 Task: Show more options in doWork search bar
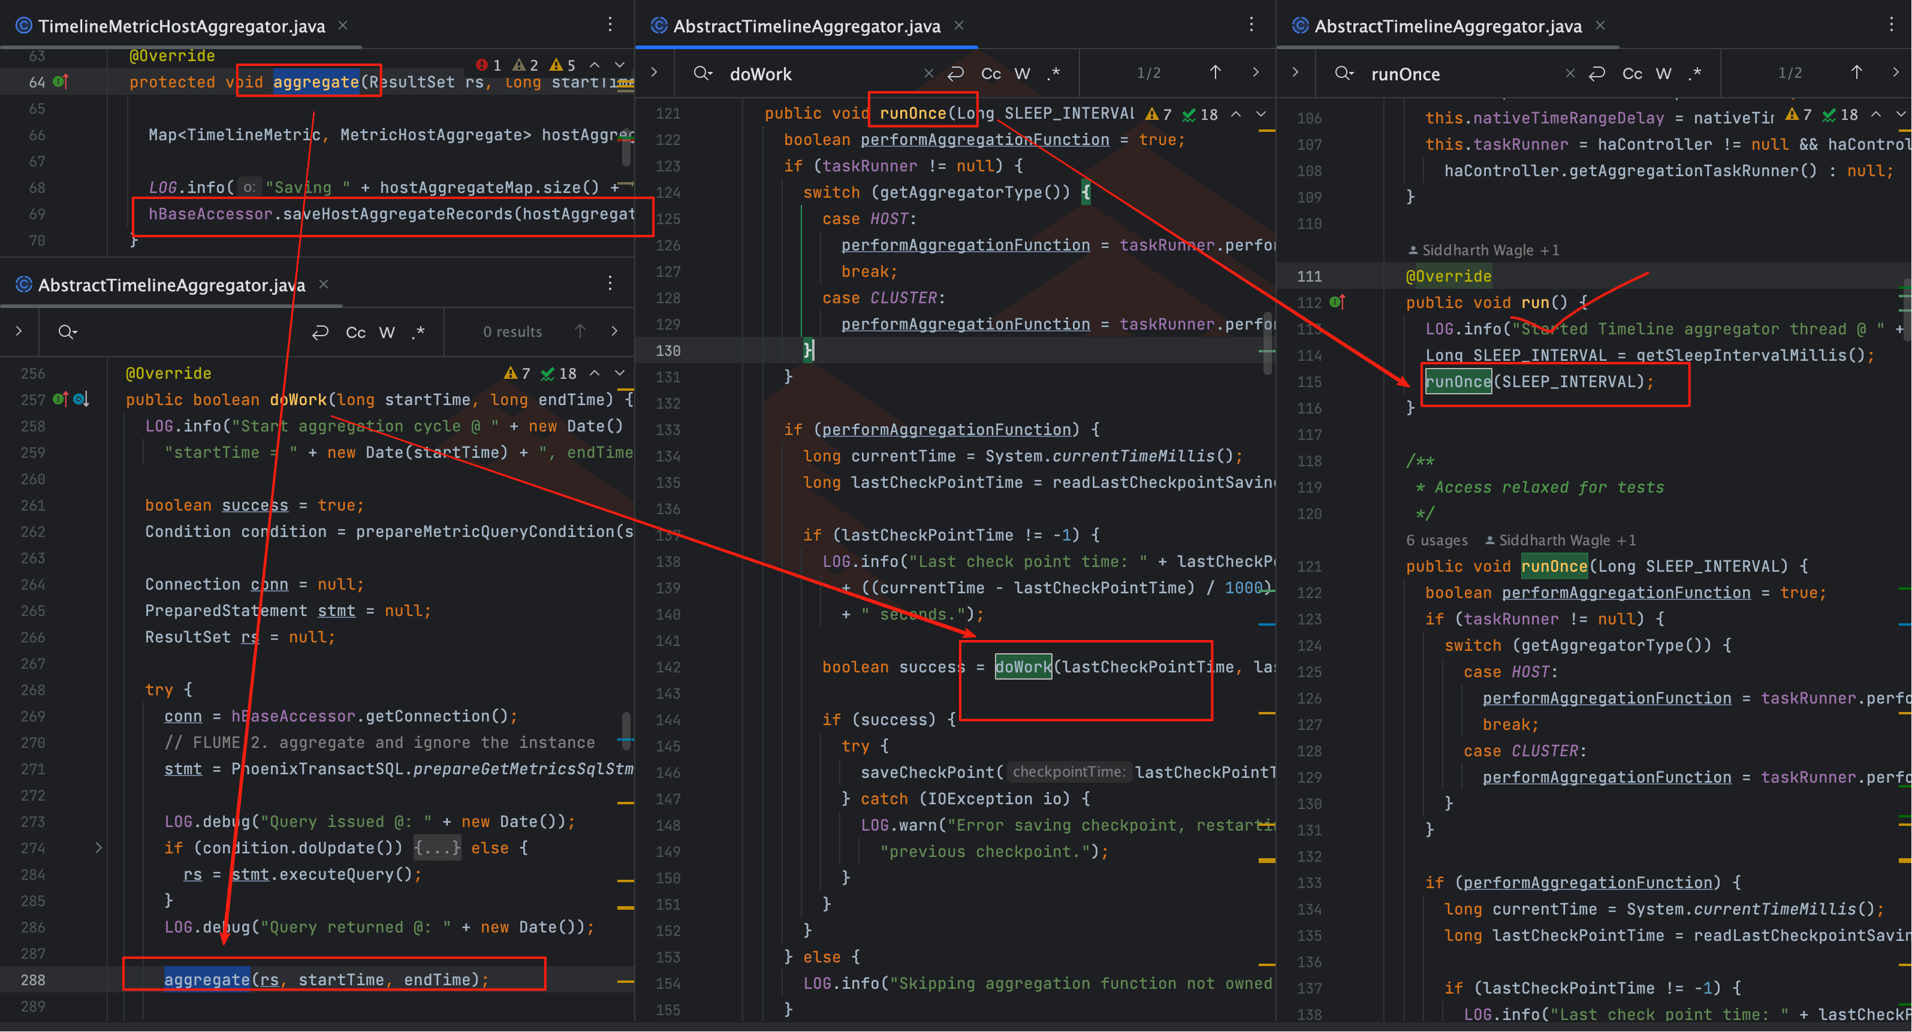click(1256, 72)
